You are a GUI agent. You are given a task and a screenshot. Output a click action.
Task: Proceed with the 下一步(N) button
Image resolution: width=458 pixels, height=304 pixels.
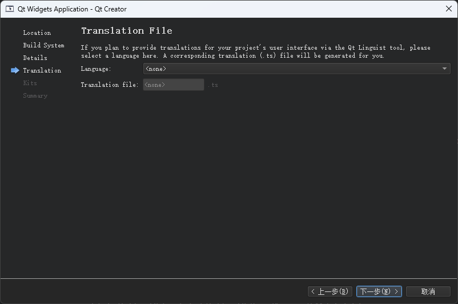(379, 291)
